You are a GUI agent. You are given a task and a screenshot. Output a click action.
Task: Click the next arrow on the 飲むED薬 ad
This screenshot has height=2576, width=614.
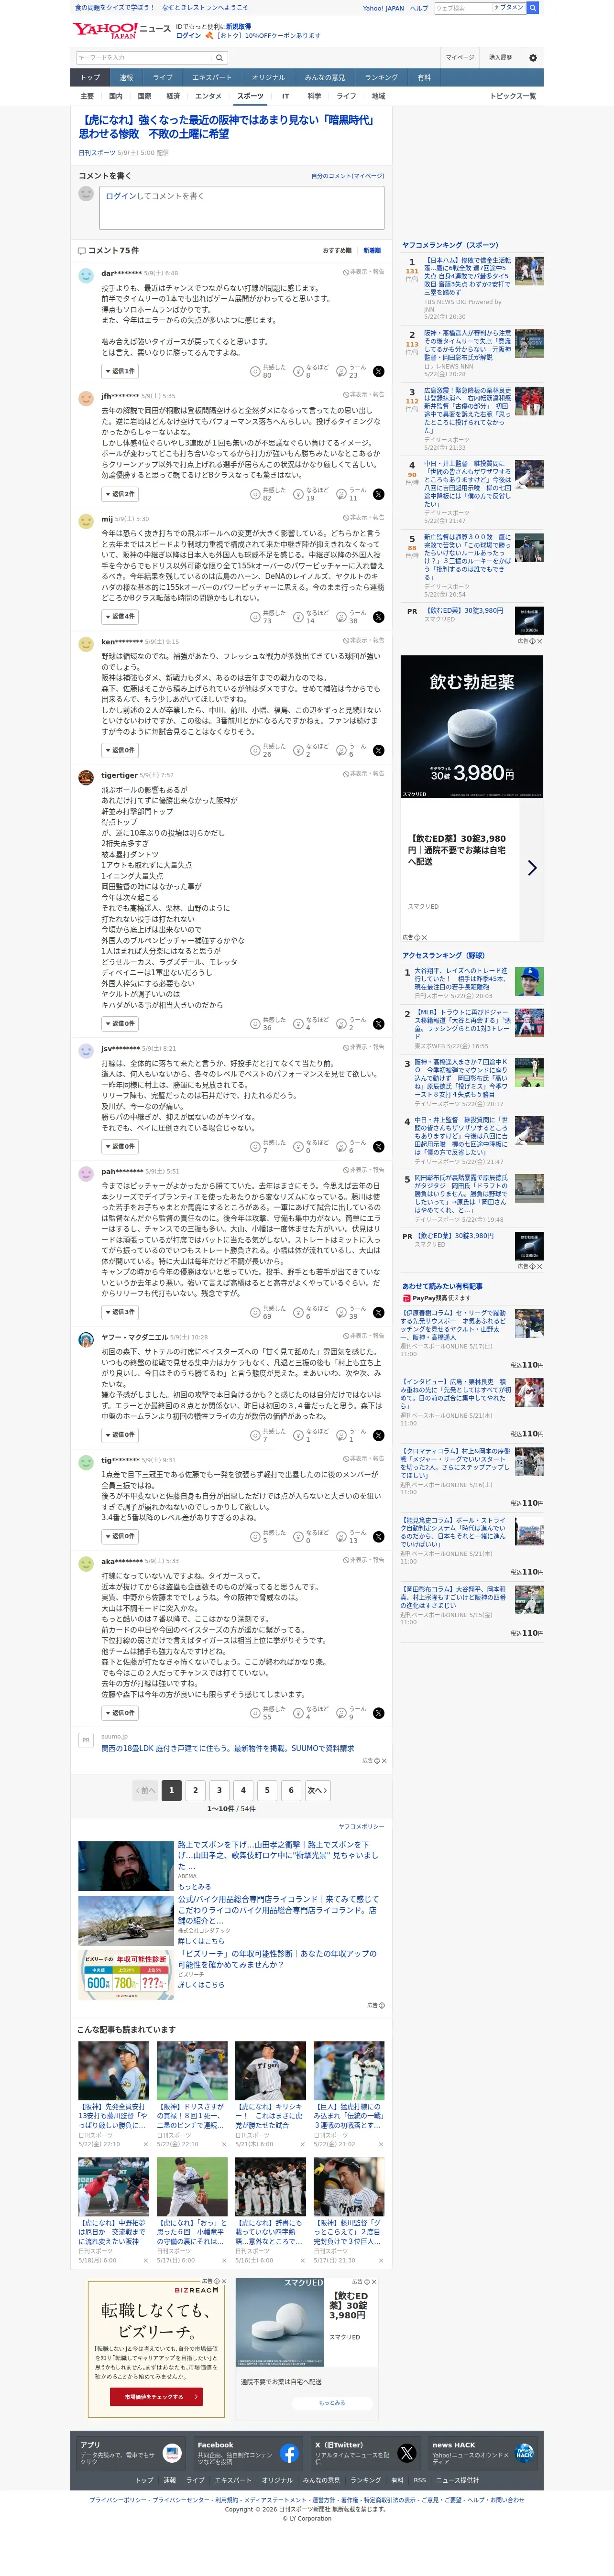[x=532, y=868]
